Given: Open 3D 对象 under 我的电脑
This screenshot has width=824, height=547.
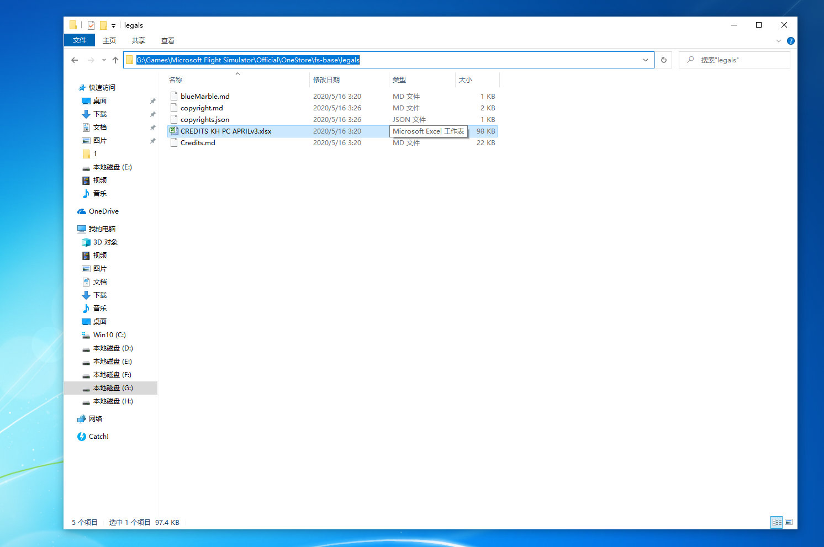Looking at the screenshot, I should pos(105,242).
